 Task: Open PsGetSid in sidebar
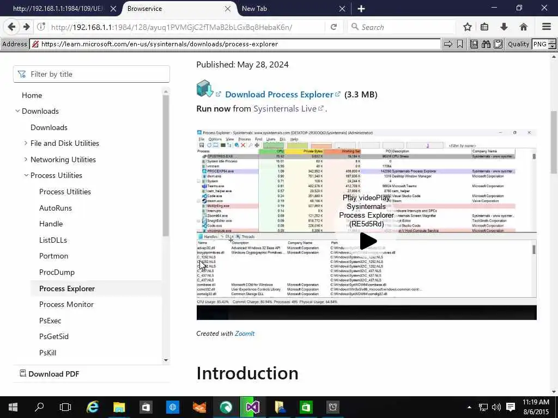click(54, 336)
